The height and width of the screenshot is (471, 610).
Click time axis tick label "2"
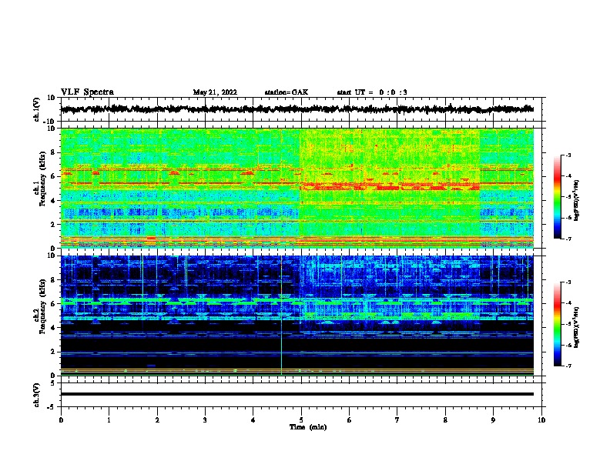tap(157, 420)
